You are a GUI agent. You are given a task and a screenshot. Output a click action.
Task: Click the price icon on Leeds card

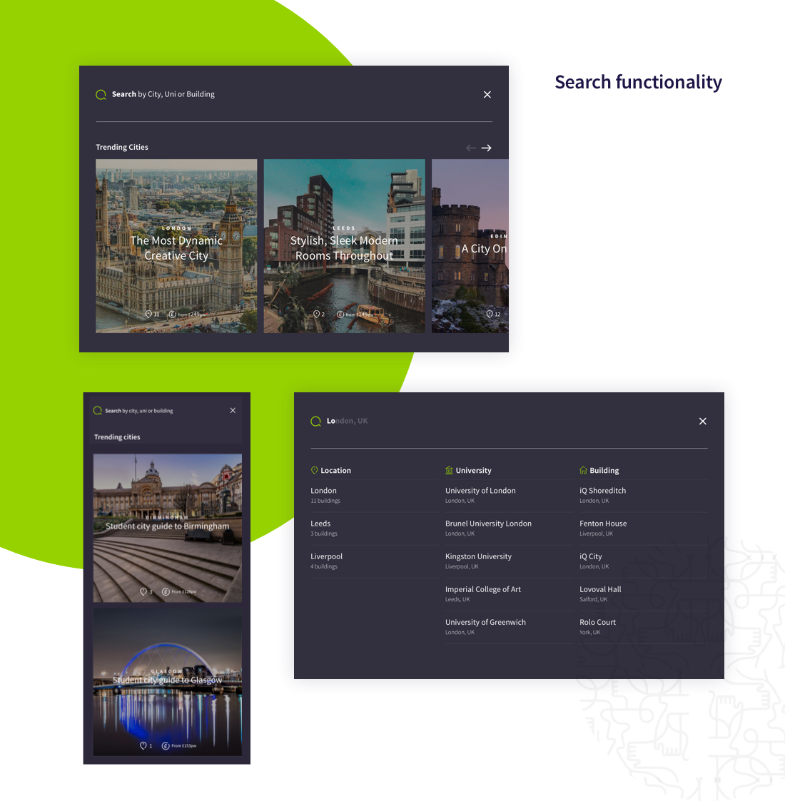[x=340, y=314]
